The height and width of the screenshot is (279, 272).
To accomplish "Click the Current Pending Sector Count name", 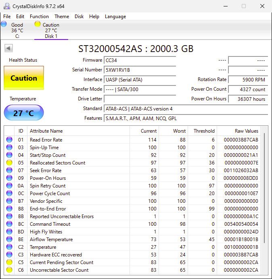I will click(x=61, y=262).
